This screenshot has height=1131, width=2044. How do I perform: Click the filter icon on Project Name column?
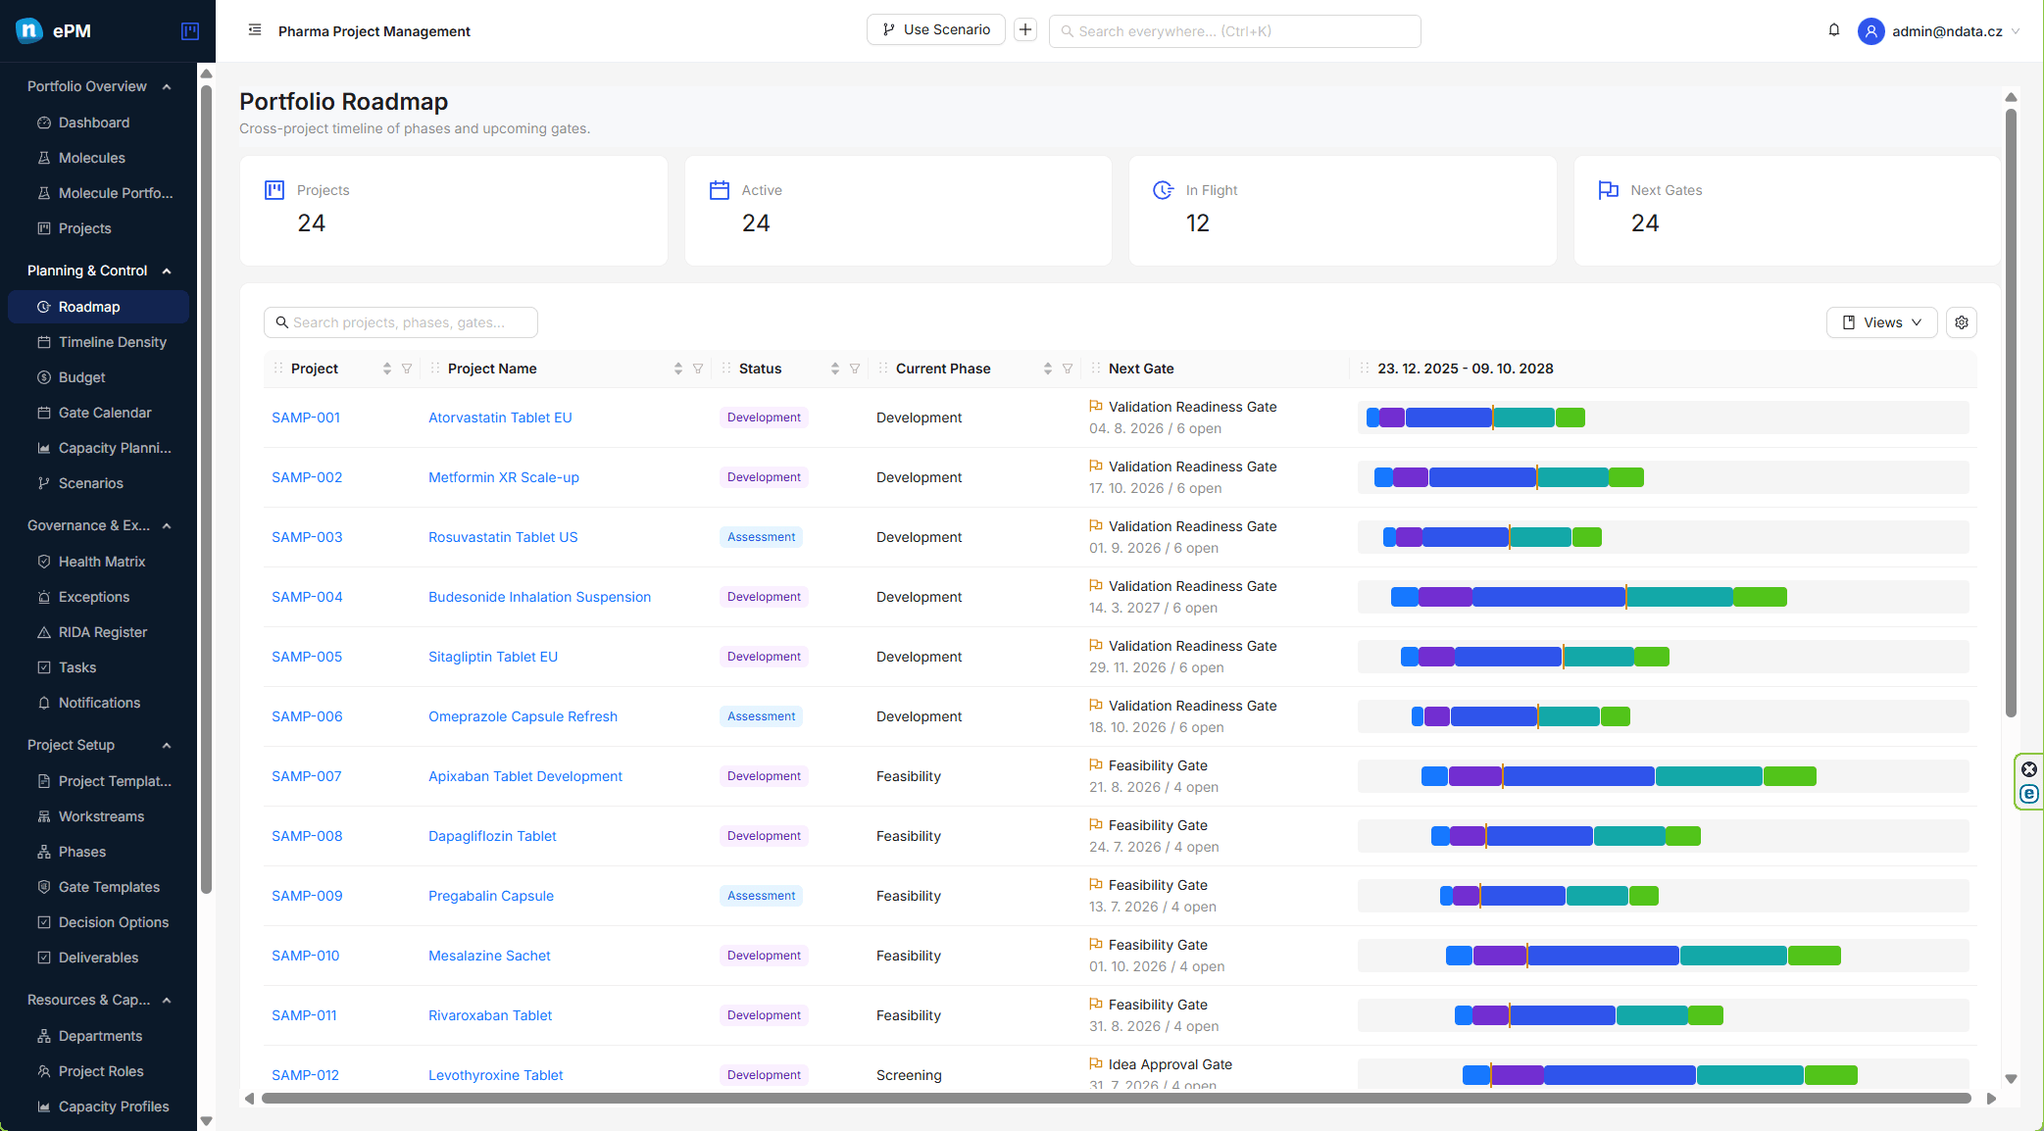click(698, 369)
